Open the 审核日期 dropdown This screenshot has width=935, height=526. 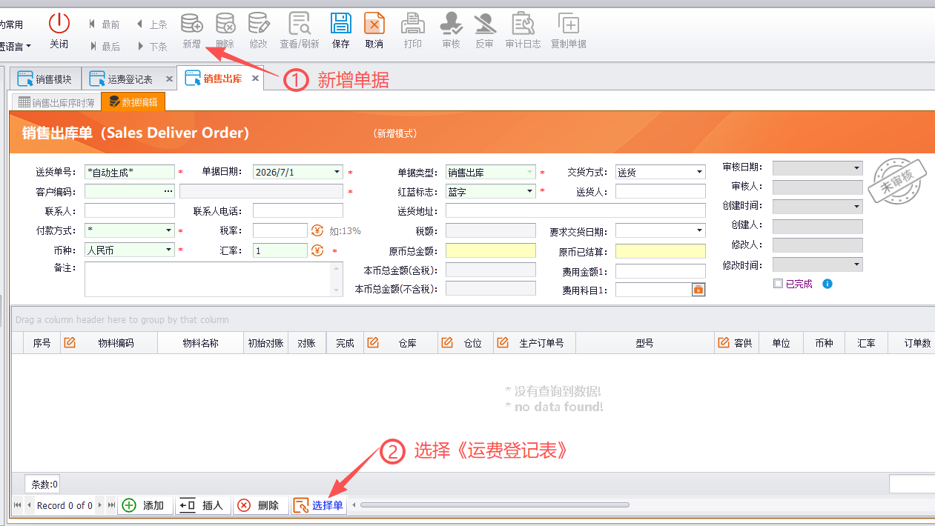[x=857, y=168]
